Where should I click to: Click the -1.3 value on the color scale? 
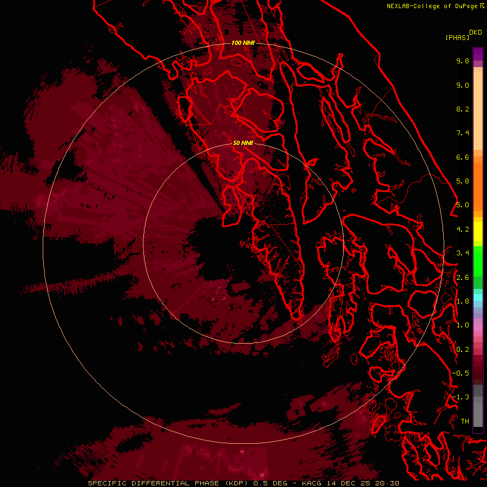(460, 397)
